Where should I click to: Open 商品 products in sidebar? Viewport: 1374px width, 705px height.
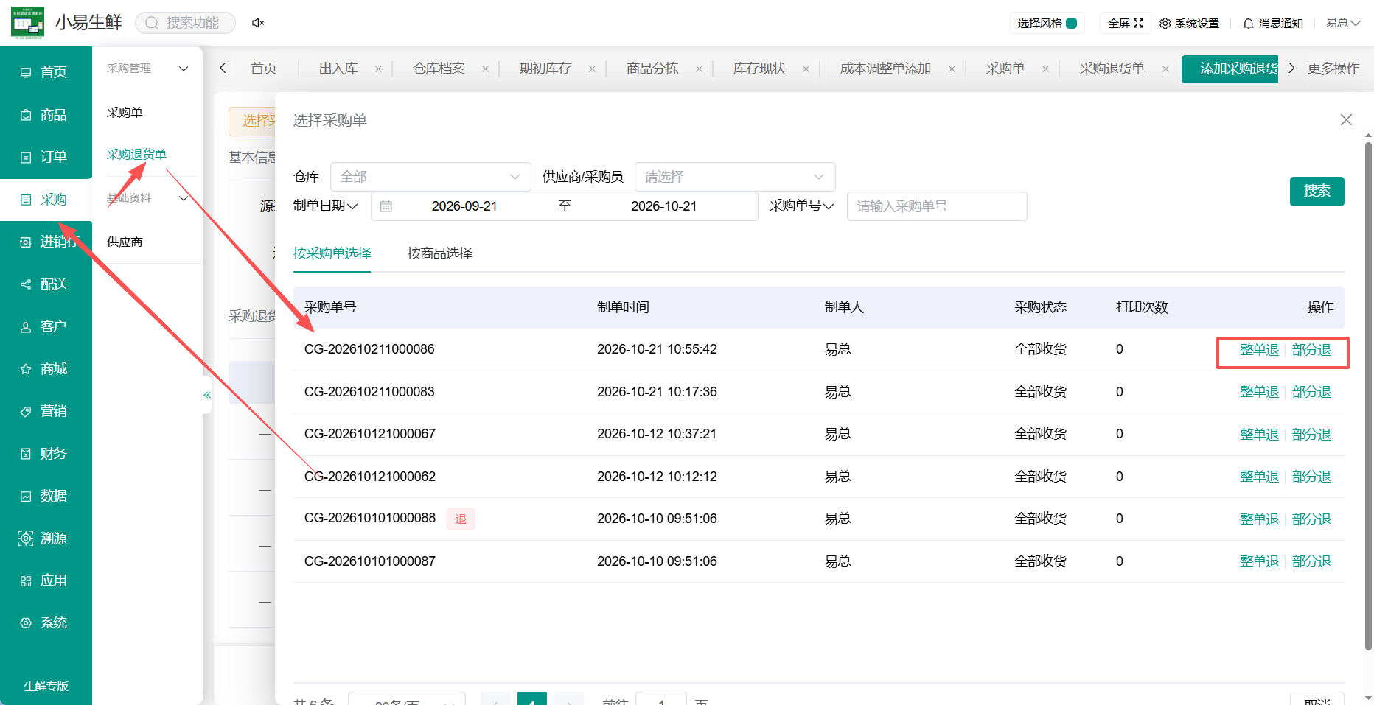(x=46, y=115)
